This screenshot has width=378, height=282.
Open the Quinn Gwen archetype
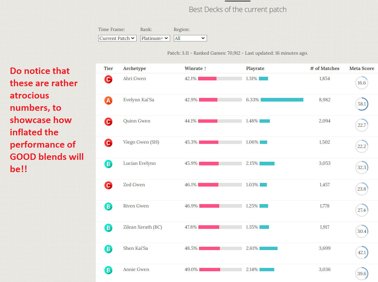click(137, 121)
